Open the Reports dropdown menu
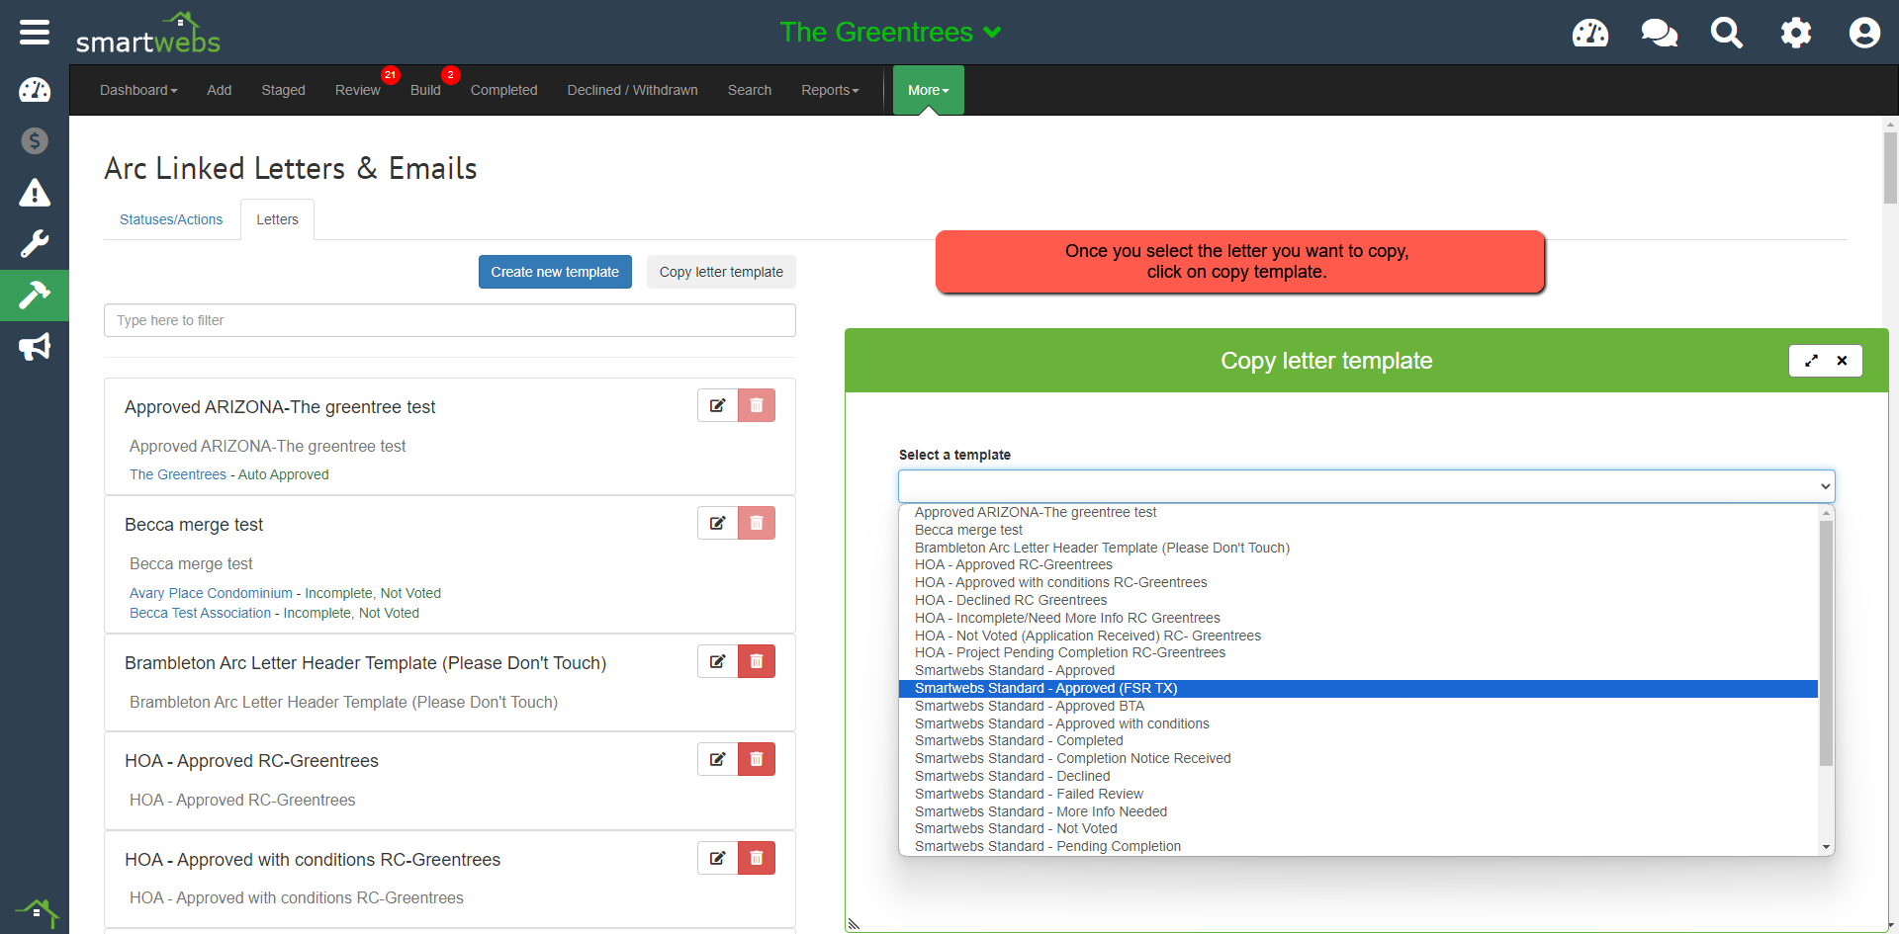This screenshot has height=934, width=1899. [830, 90]
